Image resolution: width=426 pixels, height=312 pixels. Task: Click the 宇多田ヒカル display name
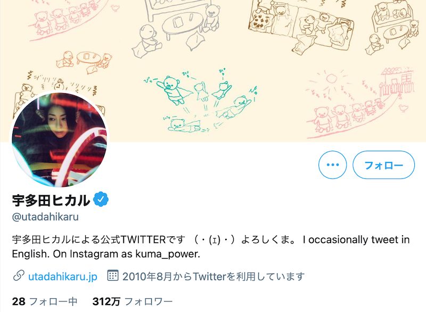click(x=51, y=200)
